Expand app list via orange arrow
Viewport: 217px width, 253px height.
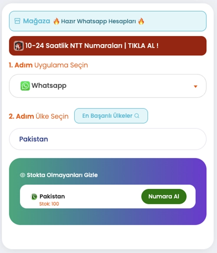195,87
